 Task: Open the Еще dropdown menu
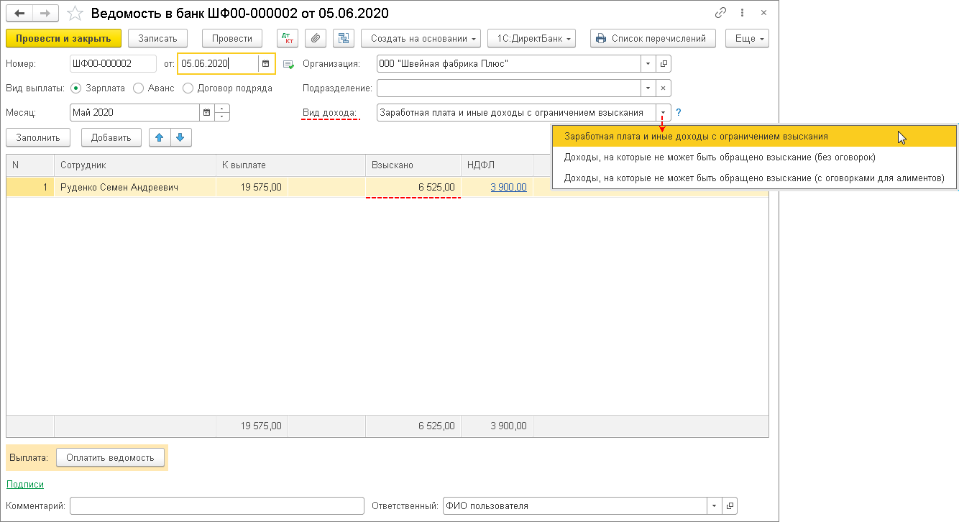(x=748, y=38)
